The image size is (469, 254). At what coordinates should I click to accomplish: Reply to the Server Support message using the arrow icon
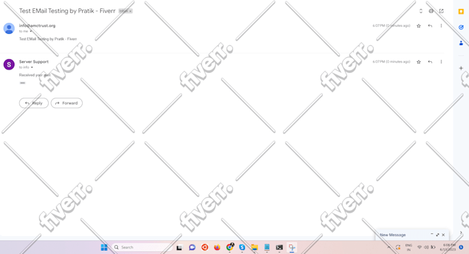pos(430,62)
